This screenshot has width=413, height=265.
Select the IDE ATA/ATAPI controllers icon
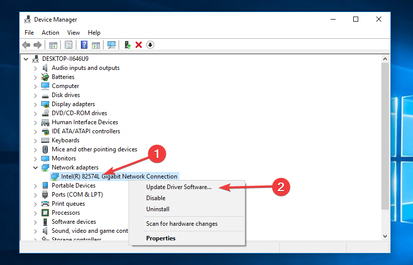tap(45, 131)
